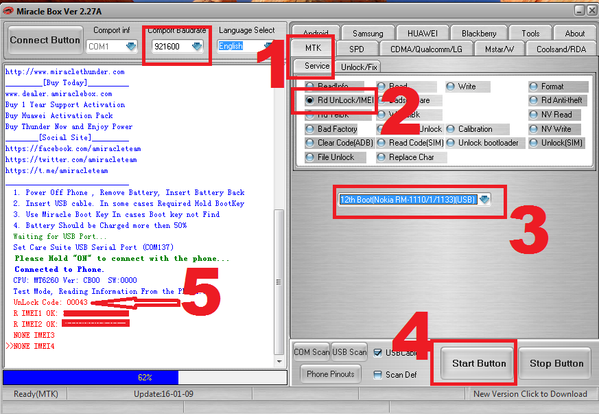The height and width of the screenshot is (414, 599).
Task: Click the Ready(MTK) status bar entry
Action: click(36, 393)
